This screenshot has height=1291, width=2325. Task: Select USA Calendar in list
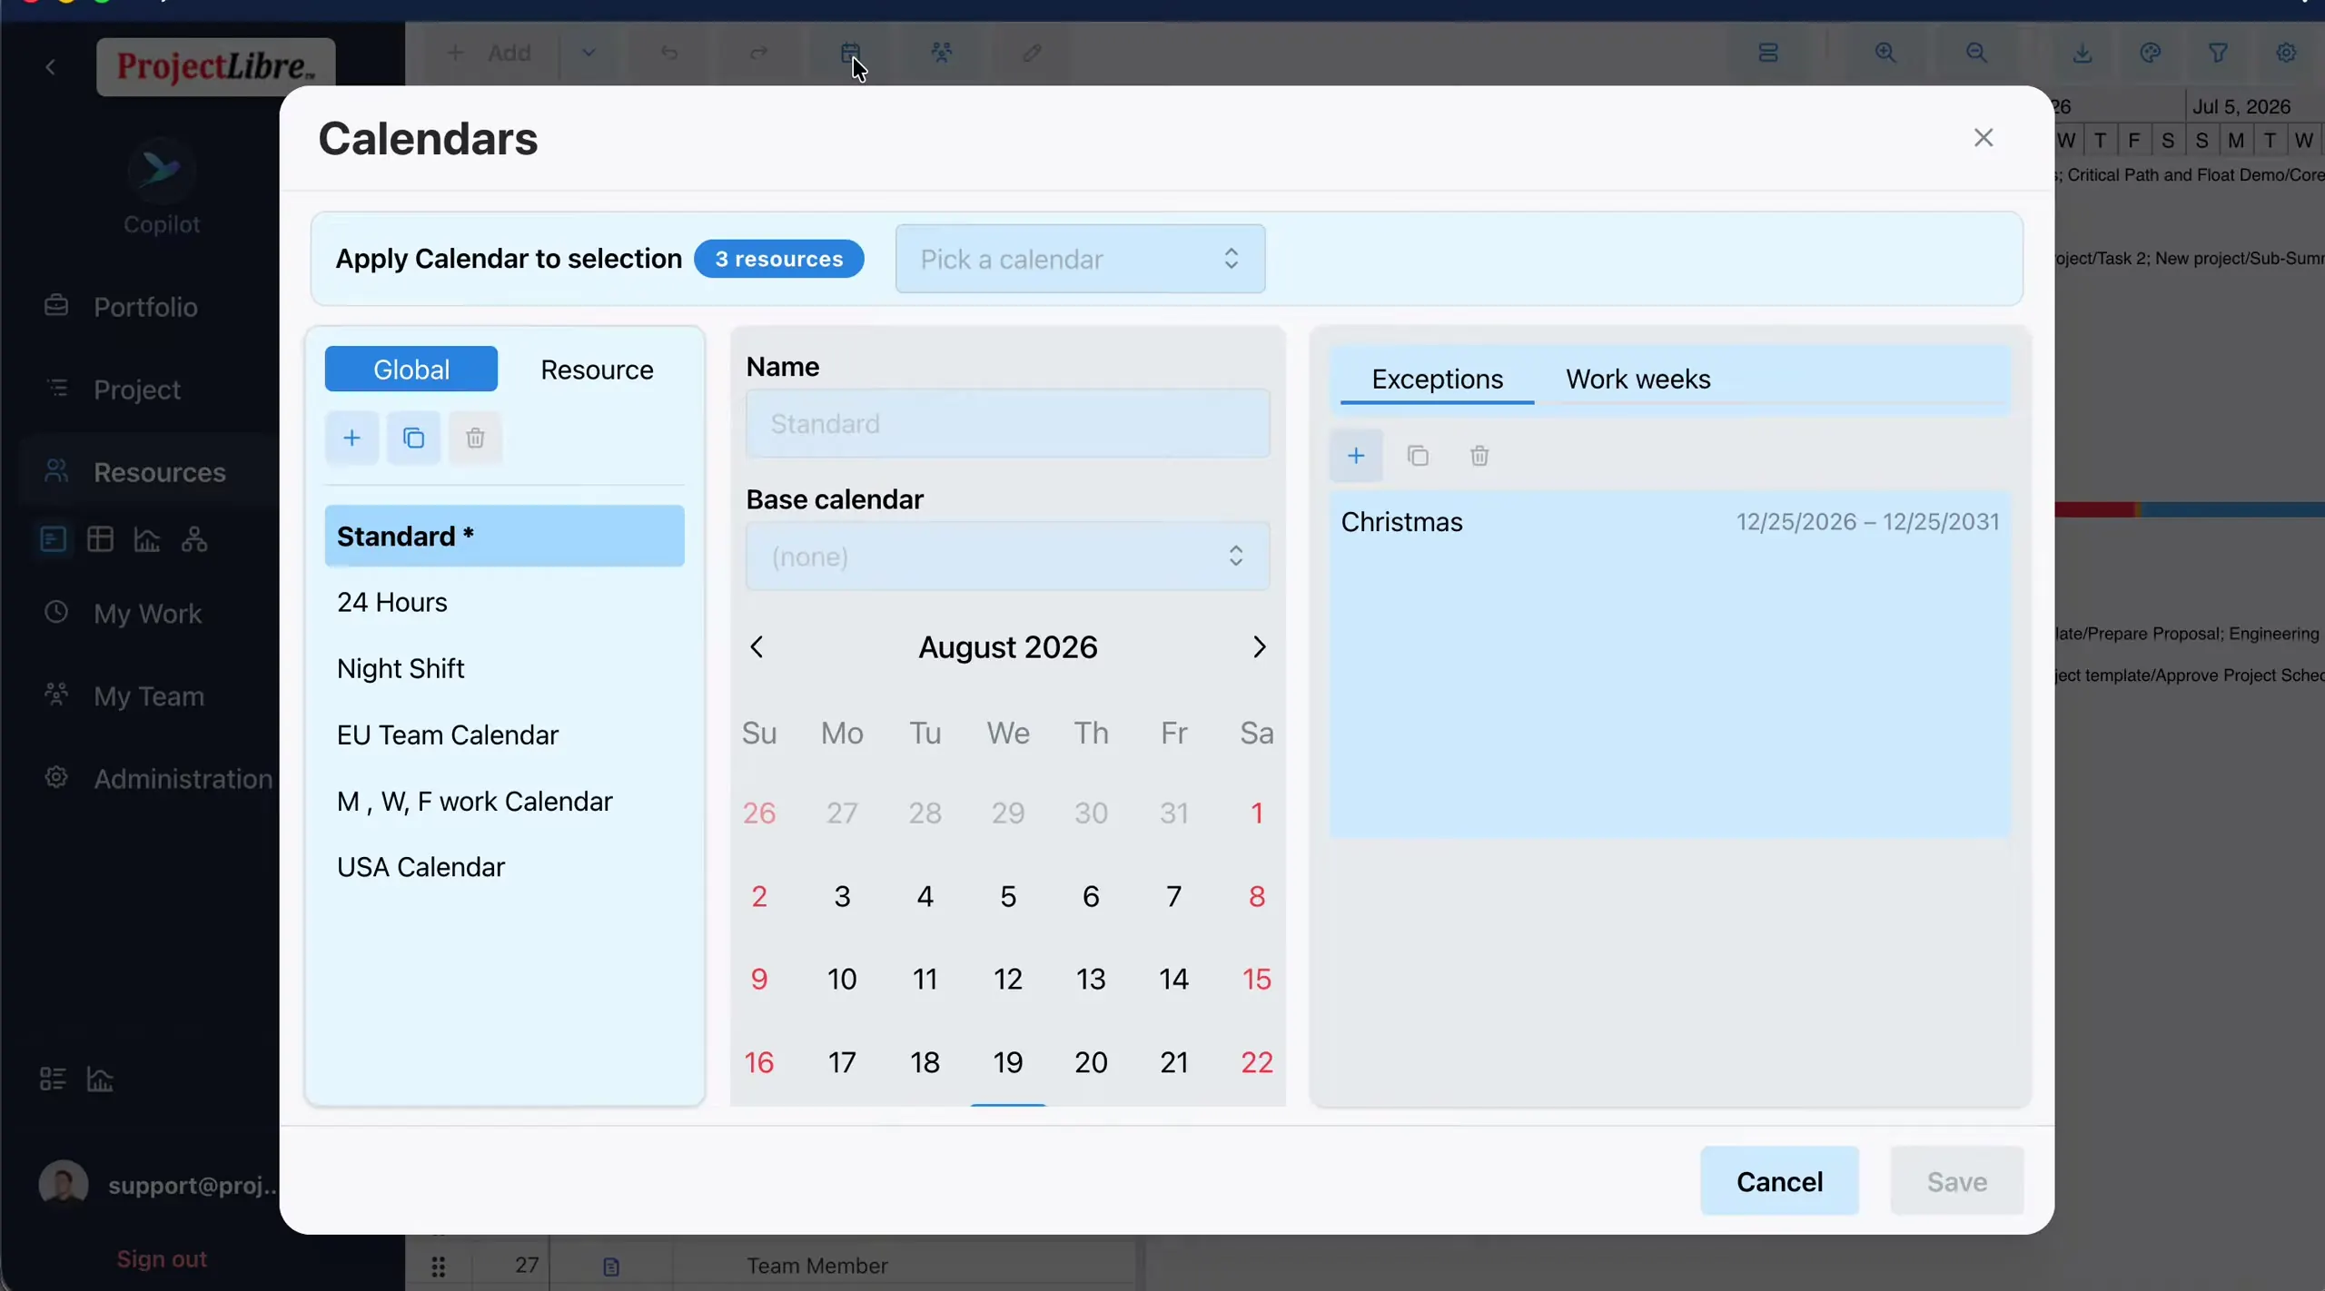coord(504,867)
